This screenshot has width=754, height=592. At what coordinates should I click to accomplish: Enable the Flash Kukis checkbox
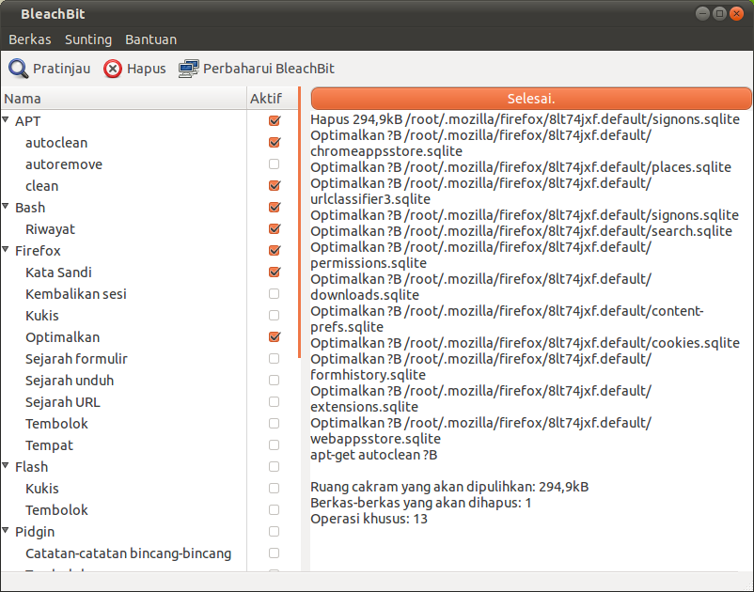(x=275, y=489)
